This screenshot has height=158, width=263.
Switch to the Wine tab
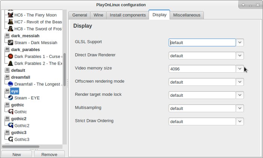coord(98,15)
